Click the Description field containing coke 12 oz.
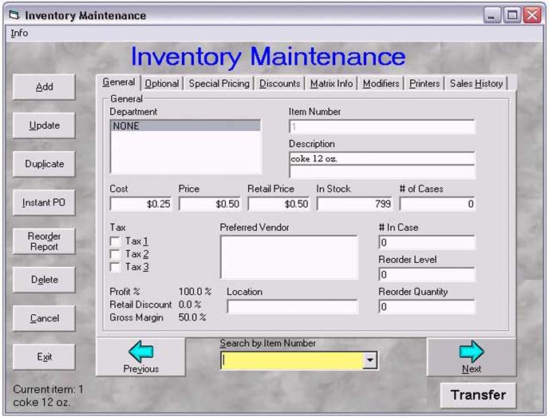549x418 pixels. [382, 158]
